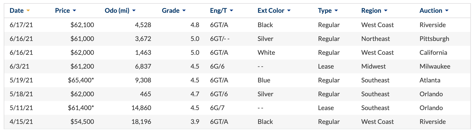Click the sort arrow next to Region

[x=386, y=11]
